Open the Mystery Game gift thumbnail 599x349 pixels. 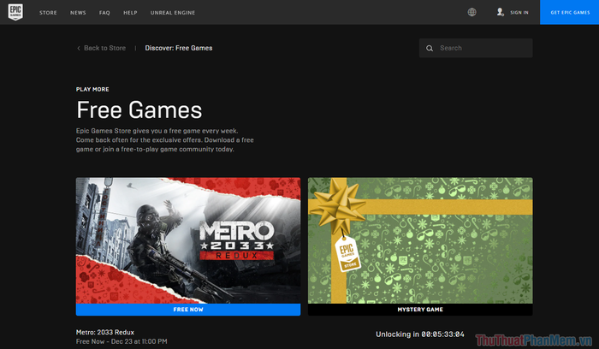pos(420,240)
